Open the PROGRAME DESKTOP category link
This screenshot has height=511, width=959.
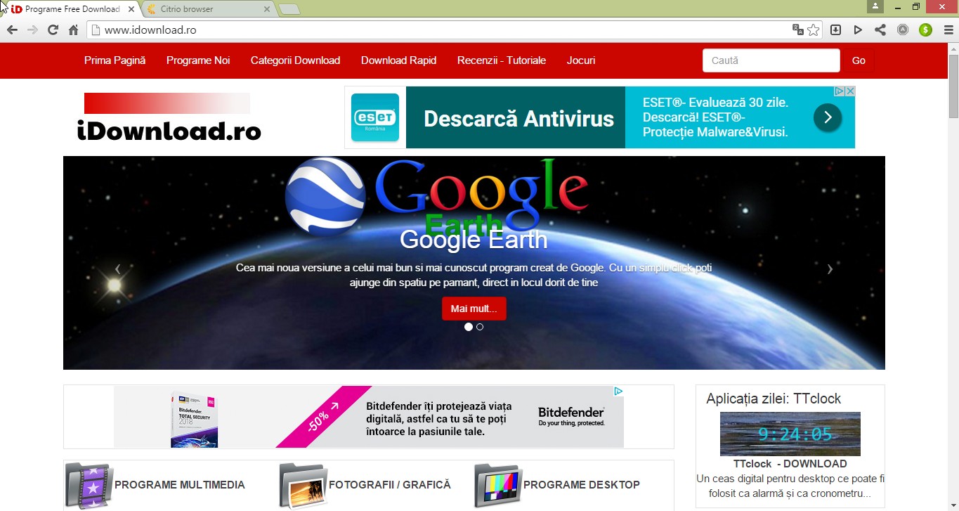582,485
